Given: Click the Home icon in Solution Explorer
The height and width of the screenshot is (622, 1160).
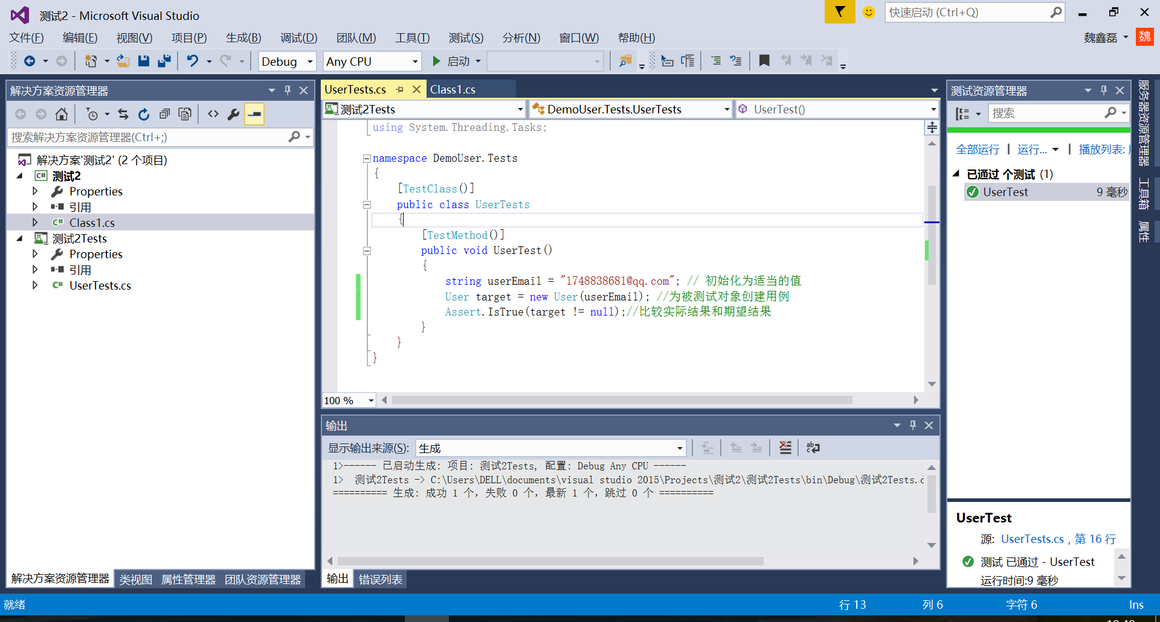Looking at the screenshot, I should pyautogui.click(x=61, y=114).
